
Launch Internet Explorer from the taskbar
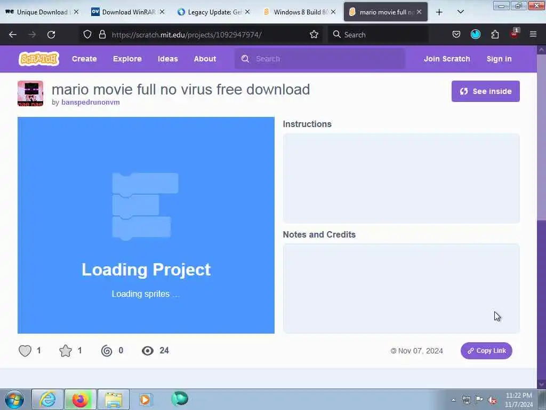click(47, 399)
